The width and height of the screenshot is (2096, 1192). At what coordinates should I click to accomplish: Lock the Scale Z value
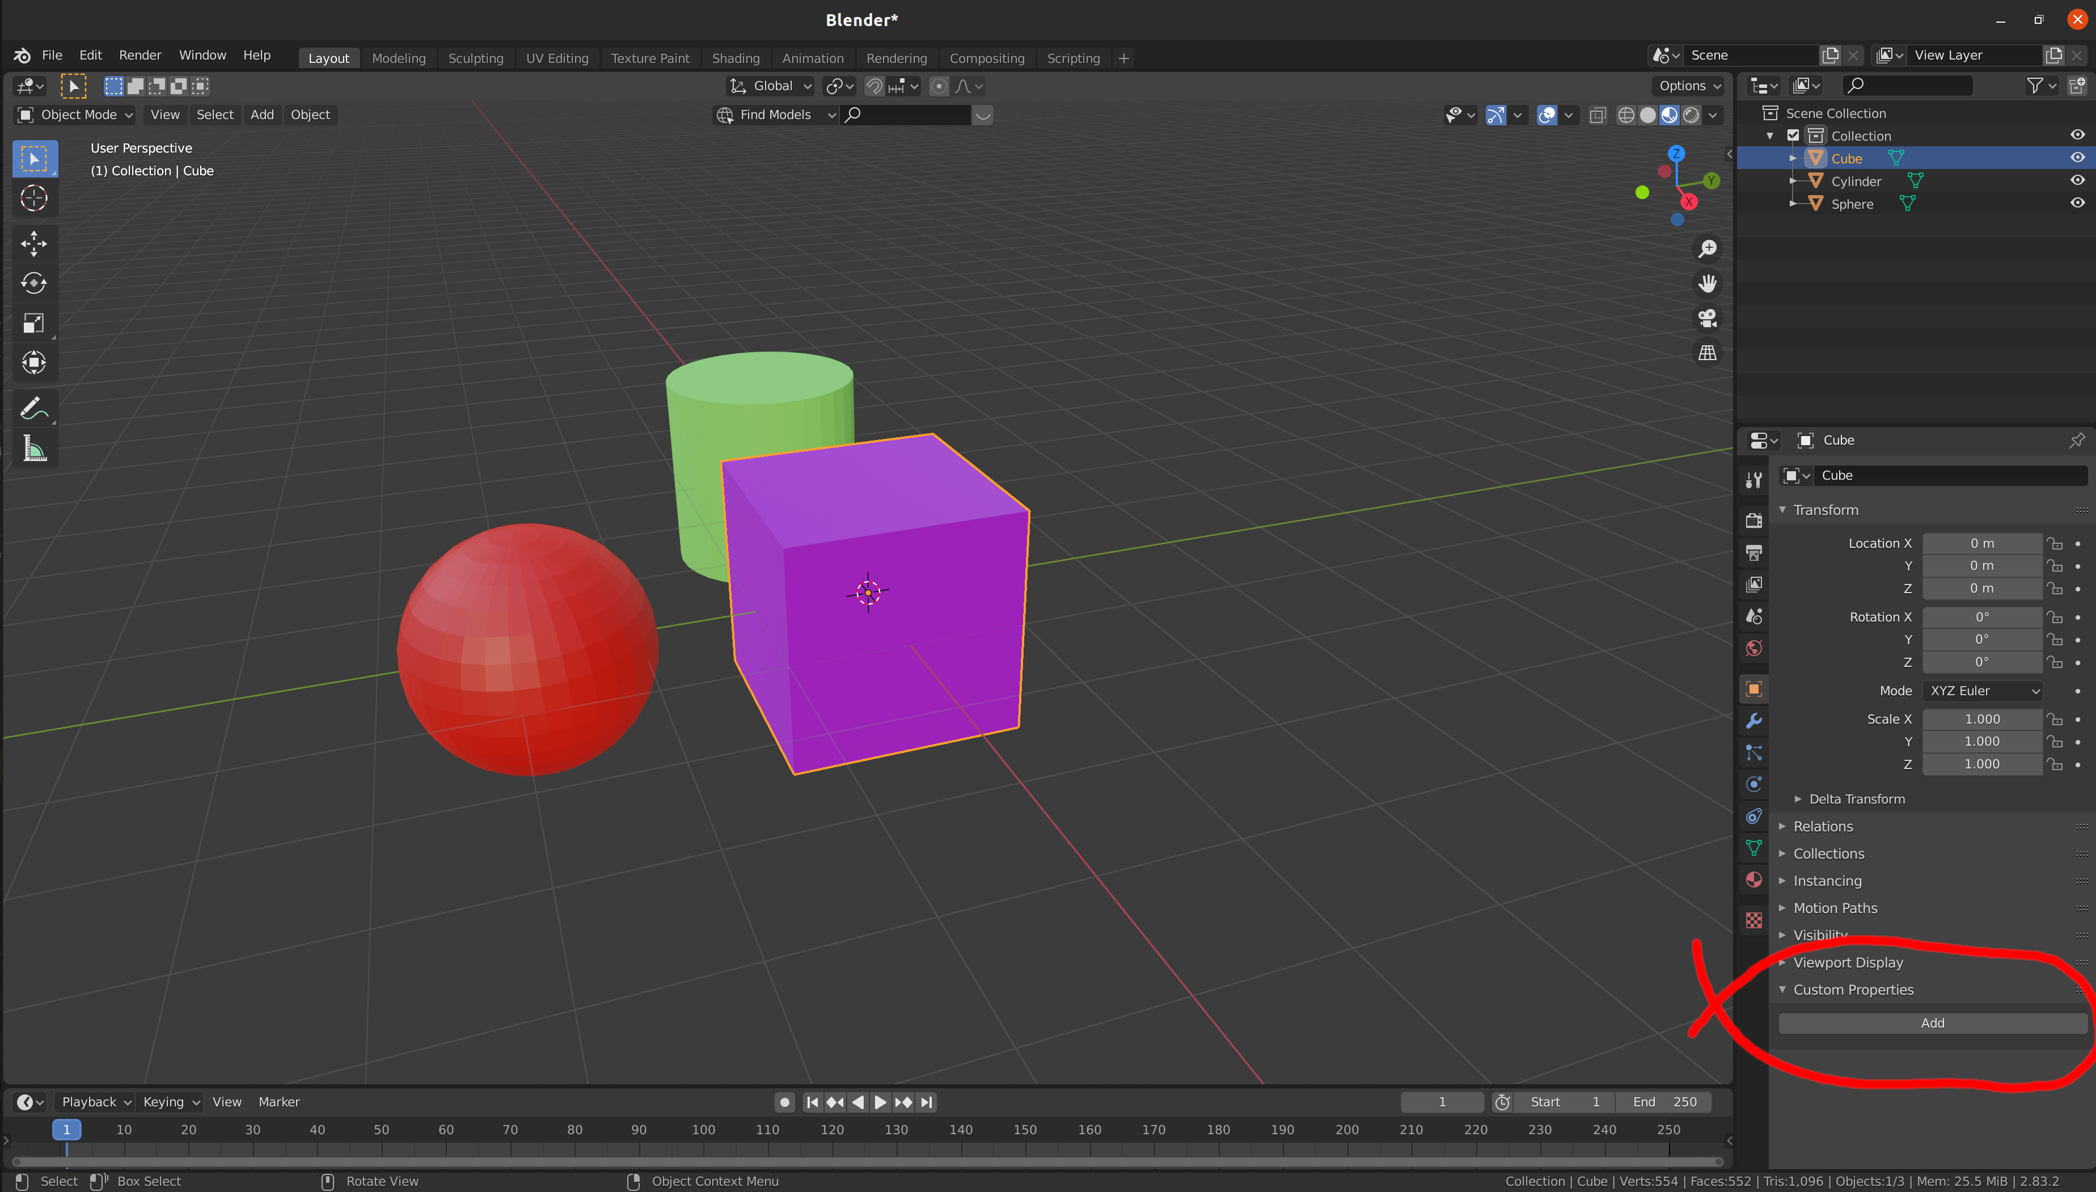point(2054,764)
